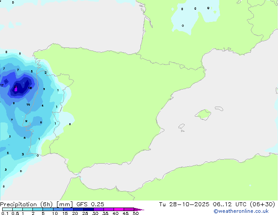
Task: Click the '06..12 UTC' time range text
Action: click(230, 204)
